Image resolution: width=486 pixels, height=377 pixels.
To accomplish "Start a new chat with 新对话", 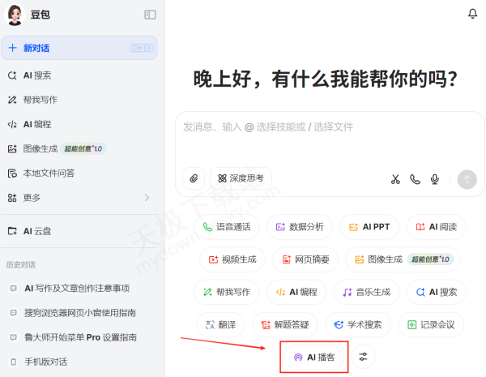I will pyautogui.click(x=79, y=48).
